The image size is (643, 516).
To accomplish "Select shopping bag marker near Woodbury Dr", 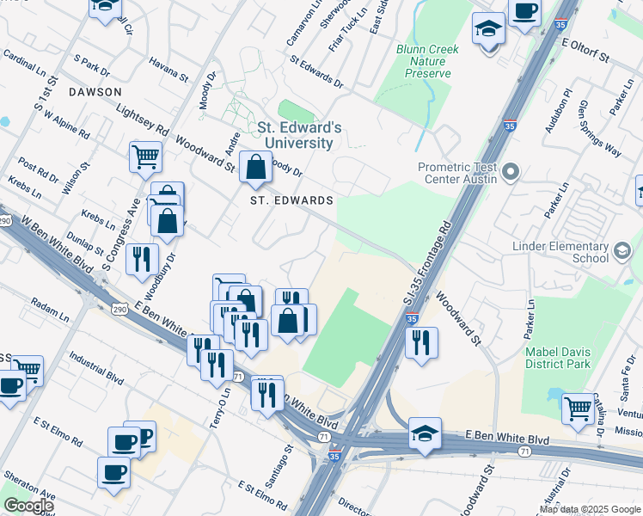I will point(167,224).
